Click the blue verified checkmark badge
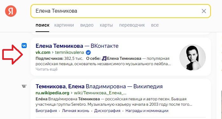This screenshot has width=222, height=119. pyautogui.click(x=88, y=53)
